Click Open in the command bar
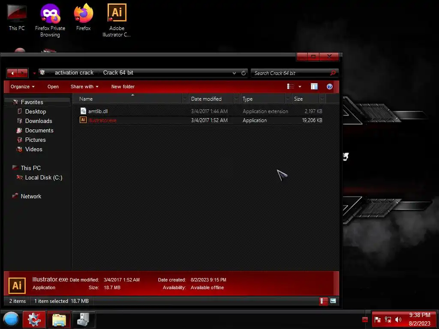 pyautogui.click(x=53, y=87)
